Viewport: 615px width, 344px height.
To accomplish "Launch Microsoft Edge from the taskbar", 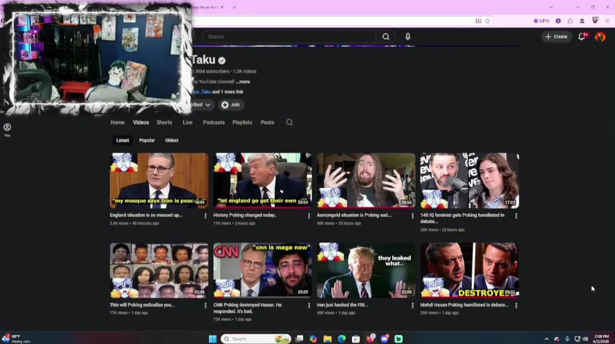I will [342, 339].
